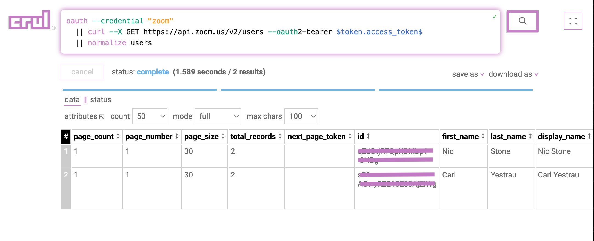Click the cancel button
Screen dimensions: 594x241
(x=82, y=72)
